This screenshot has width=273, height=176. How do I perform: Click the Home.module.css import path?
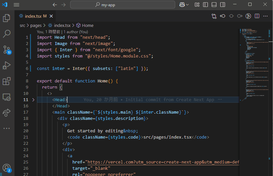point(118,56)
